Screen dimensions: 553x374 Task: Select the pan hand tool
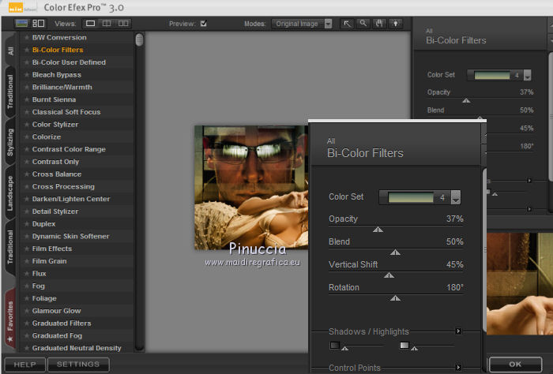pos(380,24)
